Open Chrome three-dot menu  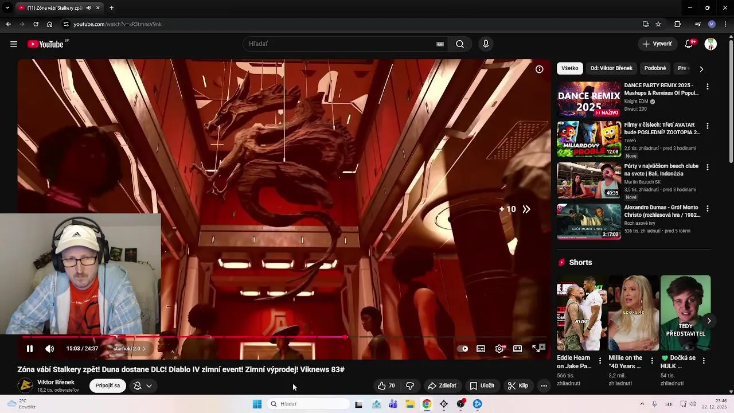726,24
